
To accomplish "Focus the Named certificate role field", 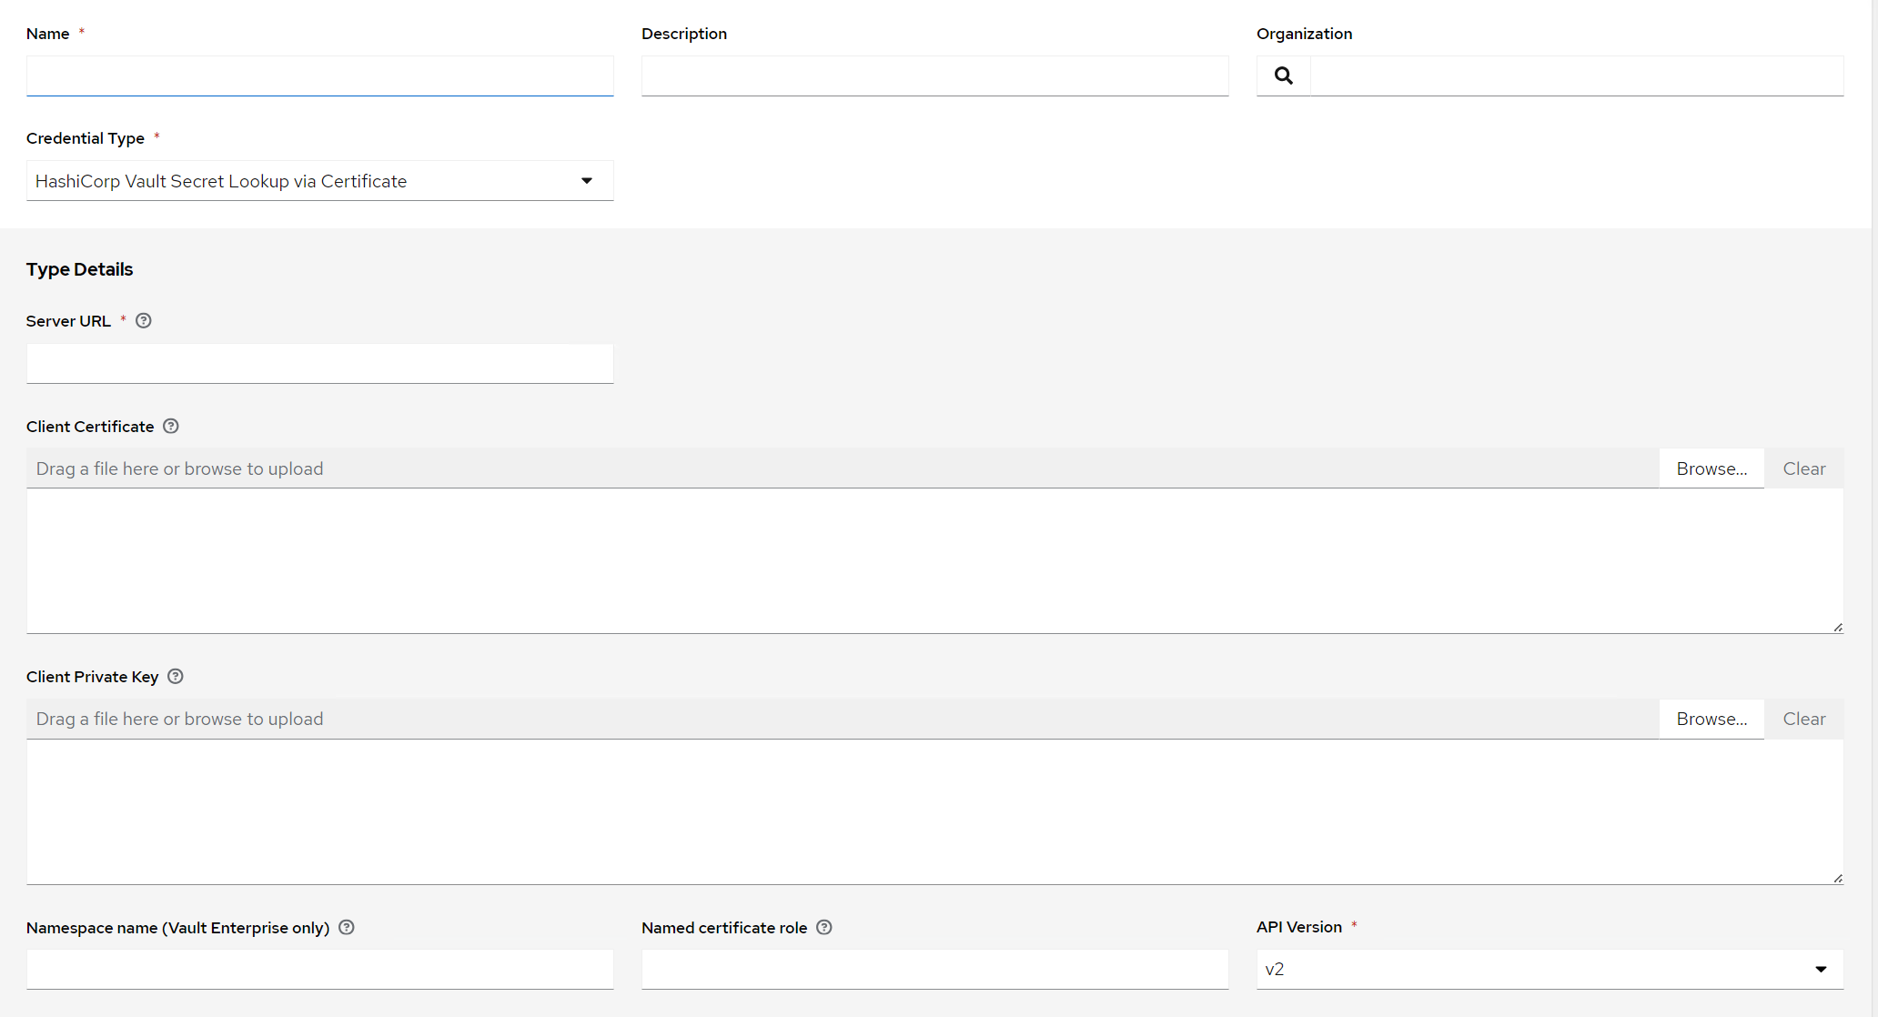I will coord(934,970).
